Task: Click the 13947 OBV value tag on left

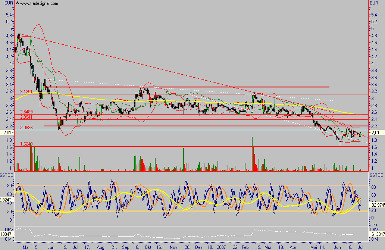Action: point(6,234)
